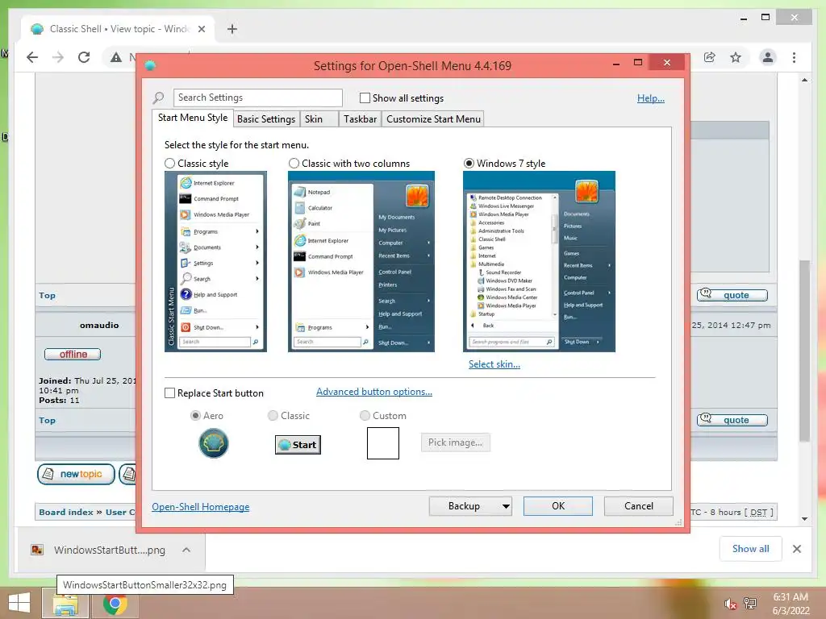Click the Classic Start button preview image
Screen dimensions: 826x619
(x=298, y=445)
